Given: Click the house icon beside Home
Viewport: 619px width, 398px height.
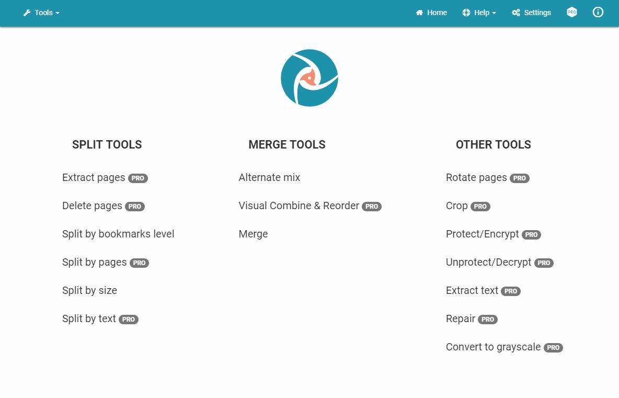Looking at the screenshot, I should click(419, 13).
